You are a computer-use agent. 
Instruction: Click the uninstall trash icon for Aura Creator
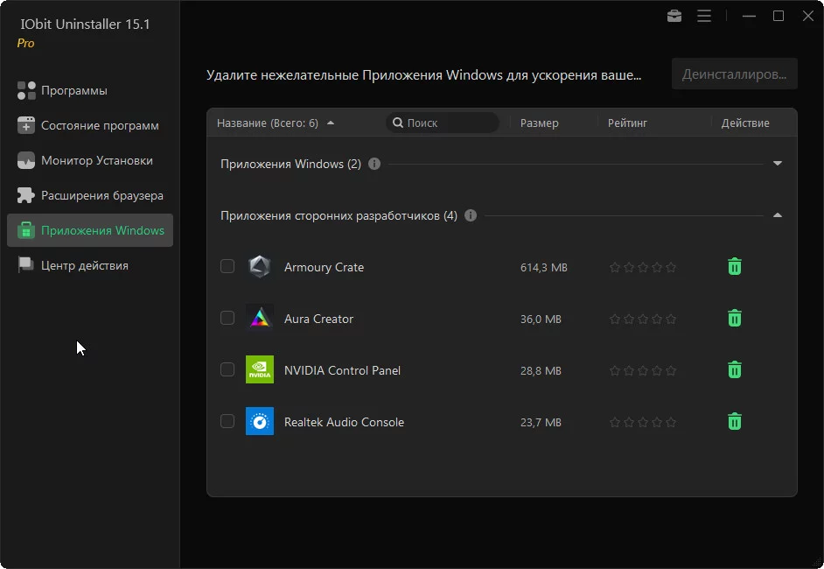click(735, 319)
